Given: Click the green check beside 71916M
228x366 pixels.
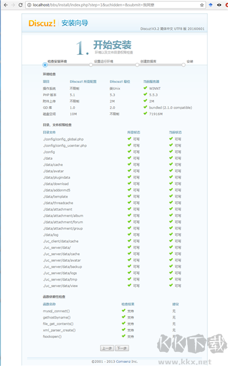Looking at the screenshot, I should [x=145, y=113].
